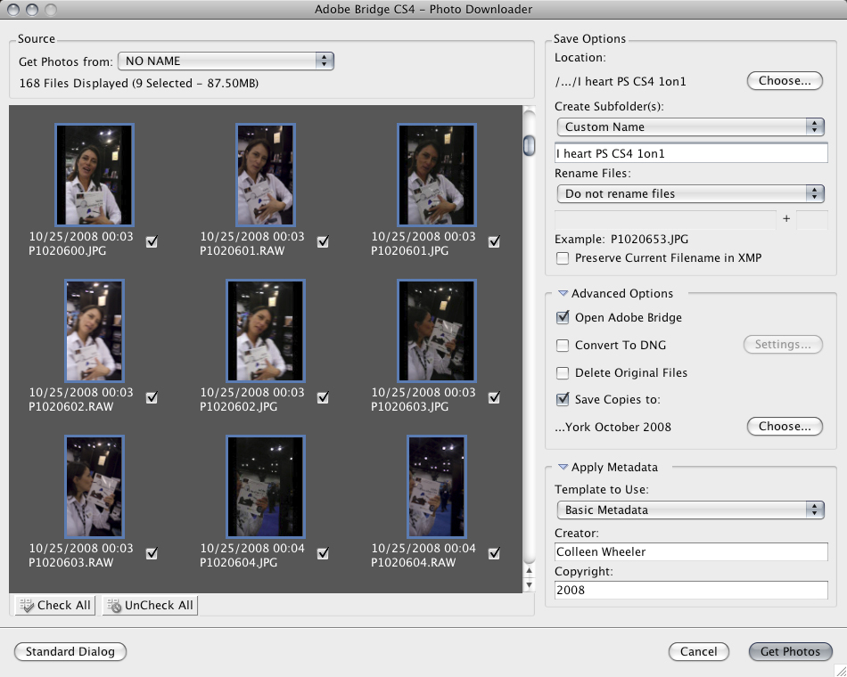847x677 pixels.
Task: Open the Rename Files dropdown
Action: 690,194
